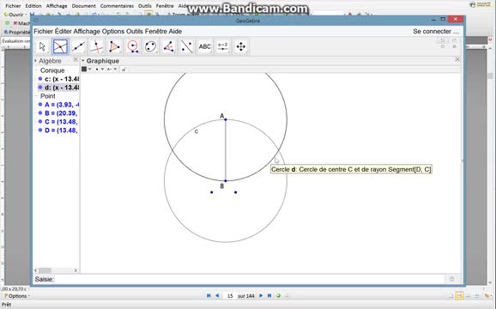496x309 pixels.
Task: Select the Intersect point tool
Action: click(60, 47)
